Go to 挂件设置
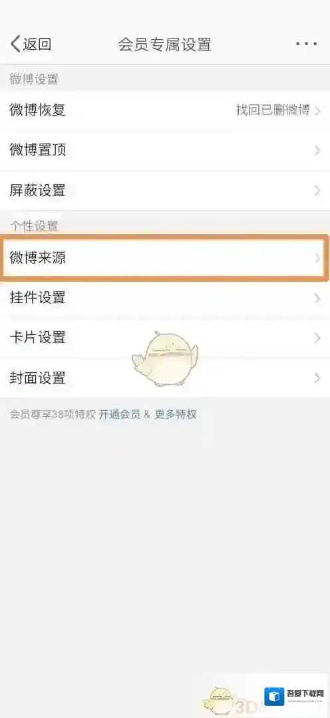 click(165, 298)
